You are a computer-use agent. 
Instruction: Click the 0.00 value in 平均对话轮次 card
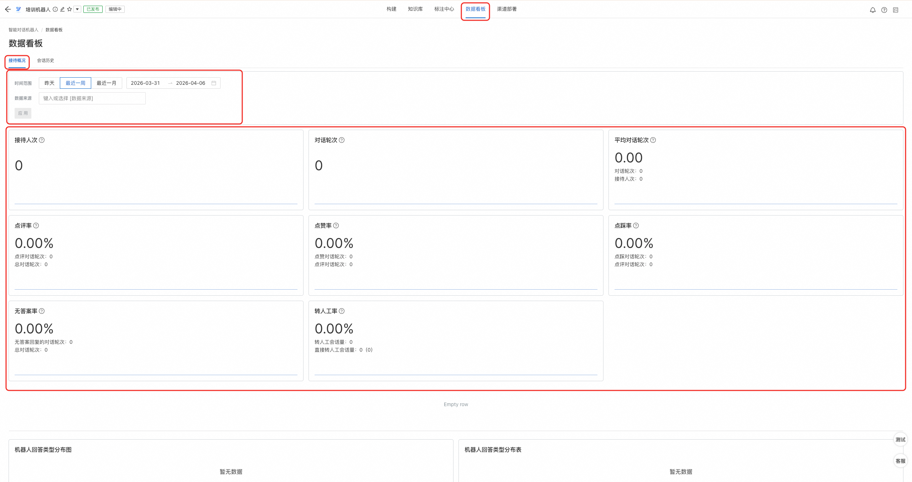[x=629, y=158]
